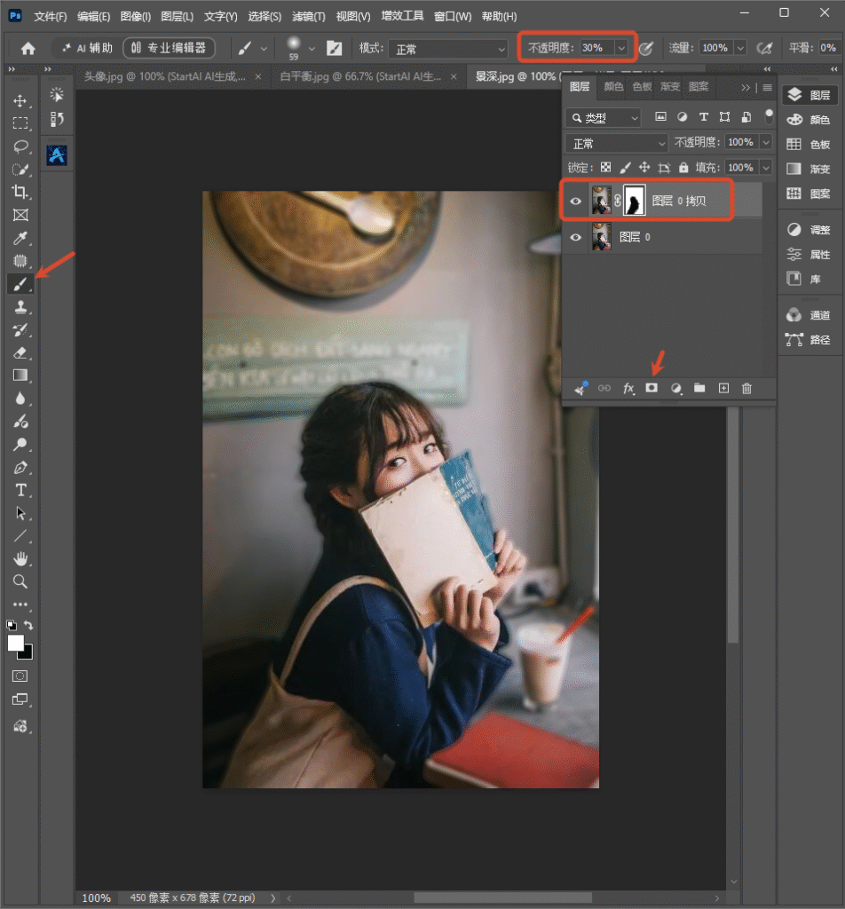Open the brush 模式 dropdown
This screenshot has height=909, width=845.
[x=449, y=49]
